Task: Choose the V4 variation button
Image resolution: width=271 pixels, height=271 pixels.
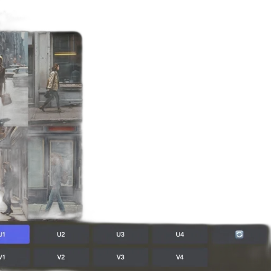Action: pyautogui.click(x=180, y=257)
